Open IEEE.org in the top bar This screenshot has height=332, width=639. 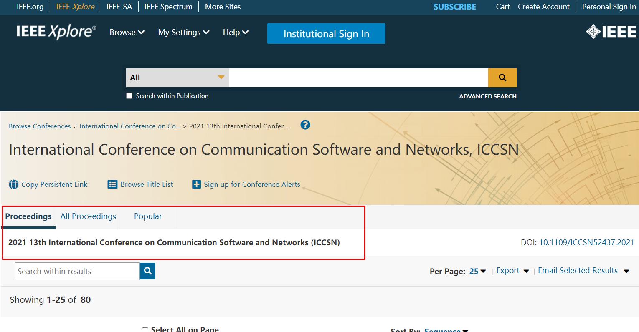point(30,7)
